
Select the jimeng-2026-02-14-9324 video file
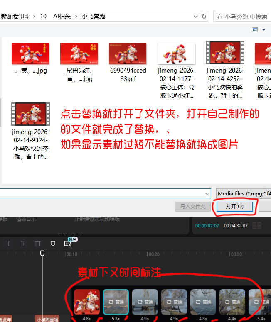pos(30,115)
